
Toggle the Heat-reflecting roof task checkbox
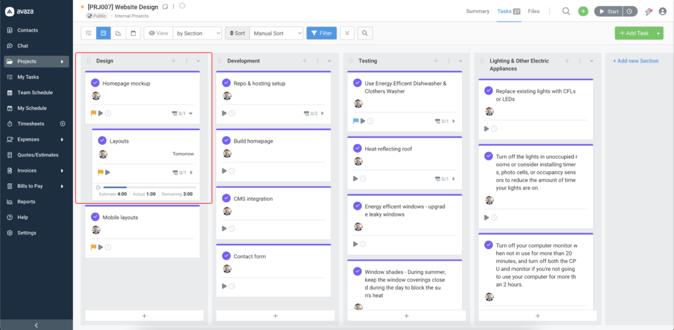point(357,149)
